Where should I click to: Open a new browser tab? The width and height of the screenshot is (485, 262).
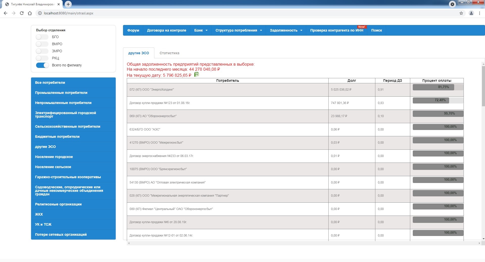(x=68, y=4)
